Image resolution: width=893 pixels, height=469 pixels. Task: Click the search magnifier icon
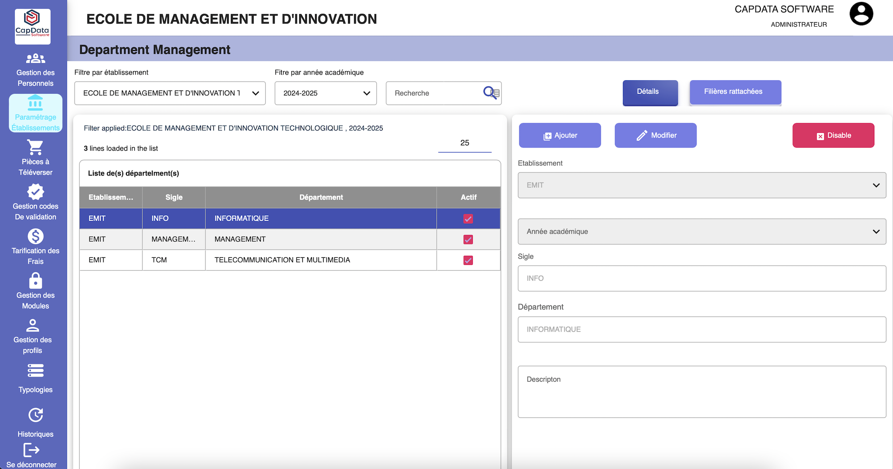pyautogui.click(x=490, y=93)
